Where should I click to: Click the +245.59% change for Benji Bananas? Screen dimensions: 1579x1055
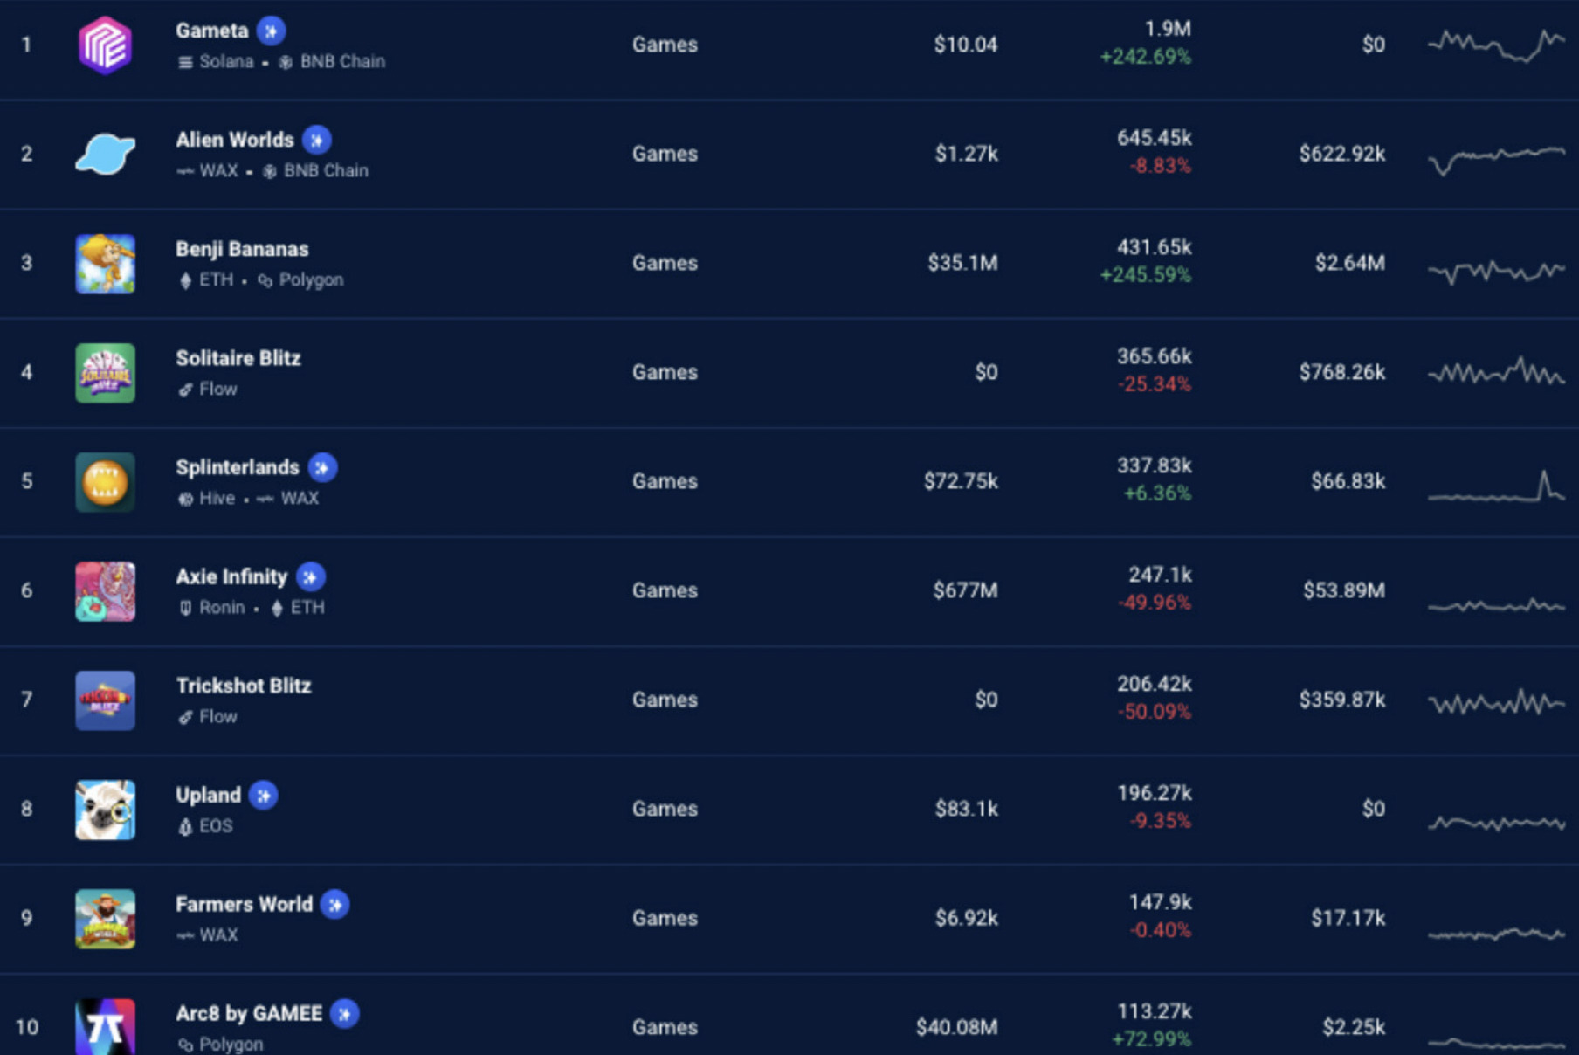click(x=1145, y=275)
